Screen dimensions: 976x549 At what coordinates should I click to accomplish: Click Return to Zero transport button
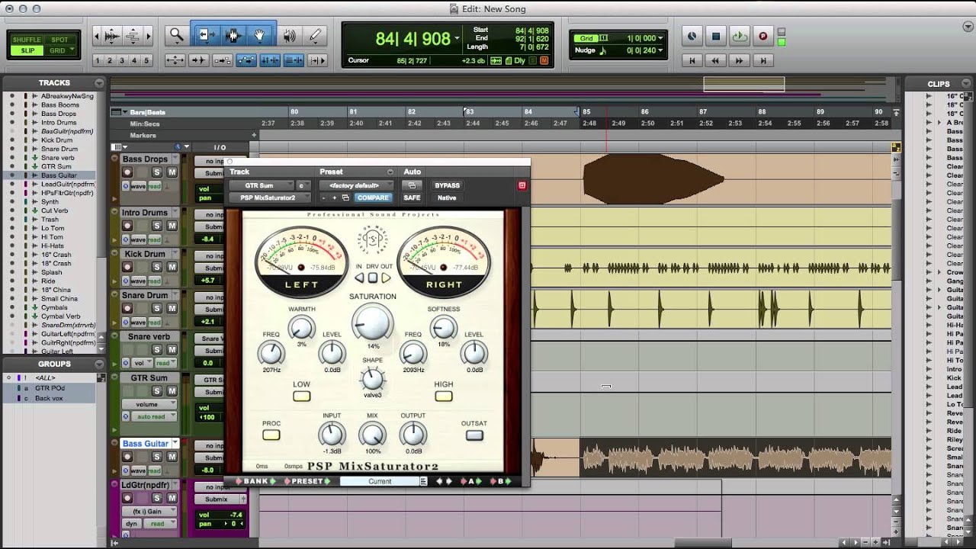click(x=692, y=60)
